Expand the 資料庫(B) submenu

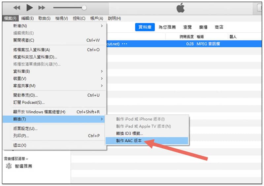click(x=55, y=71)
